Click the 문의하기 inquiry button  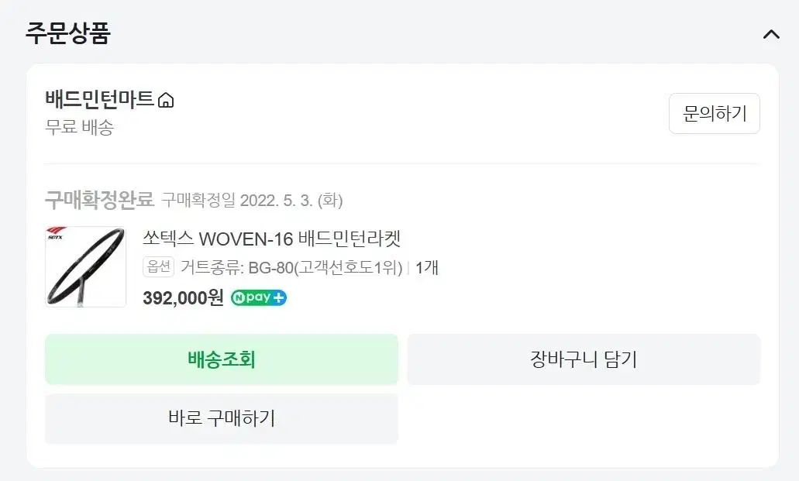(714, 113)
